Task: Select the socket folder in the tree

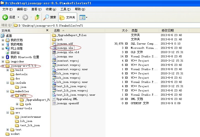Action: click(13, 134)
